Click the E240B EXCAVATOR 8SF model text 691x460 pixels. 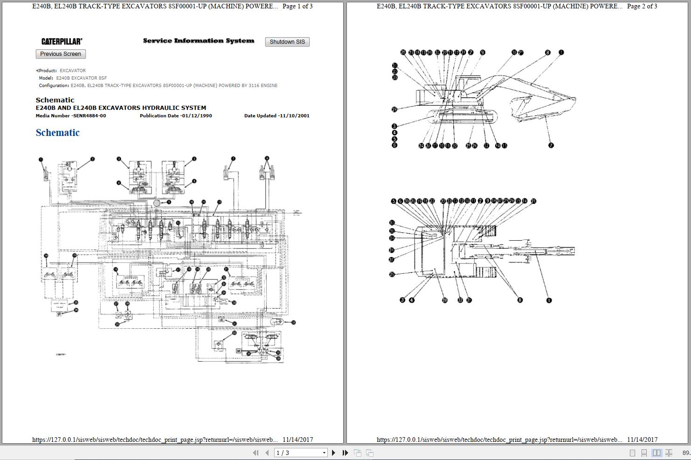[x=81, y=78]
